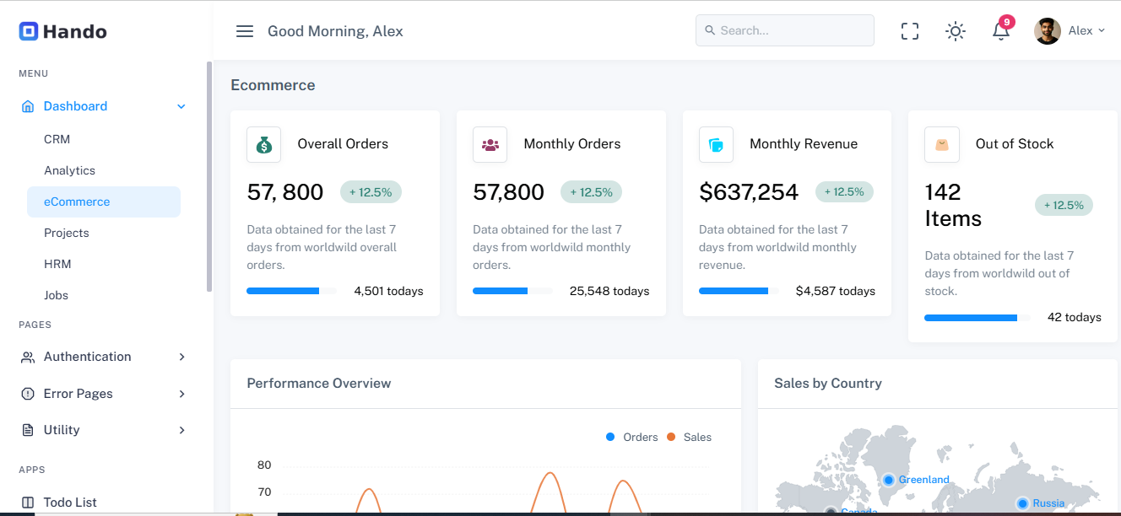
Task: Open the CRM dashboard page
Action: tap(57, 139)
